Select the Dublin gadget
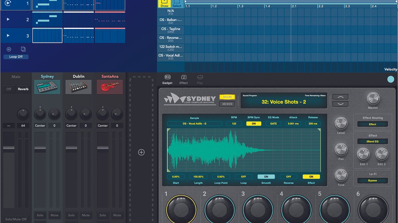This screenshot has height=223, width=398. pos(78,87)
